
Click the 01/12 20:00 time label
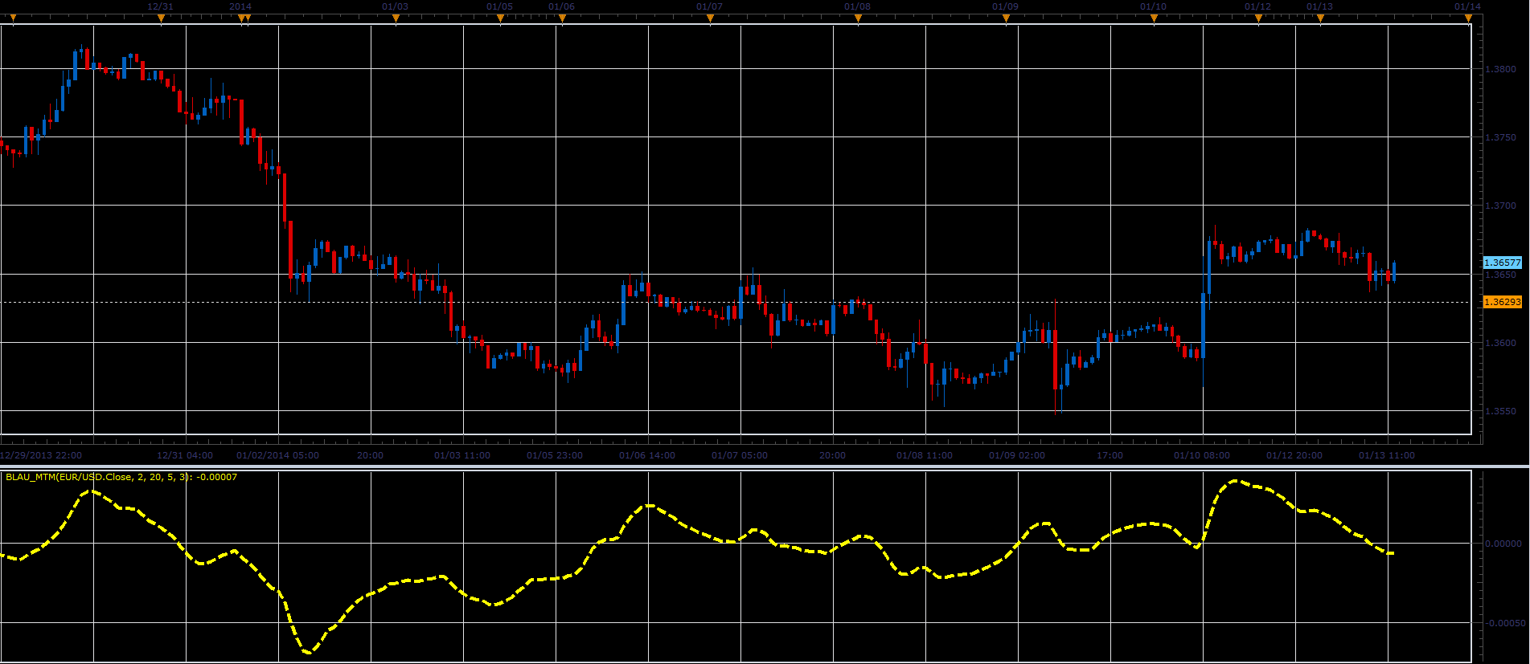coord(1294,455)
